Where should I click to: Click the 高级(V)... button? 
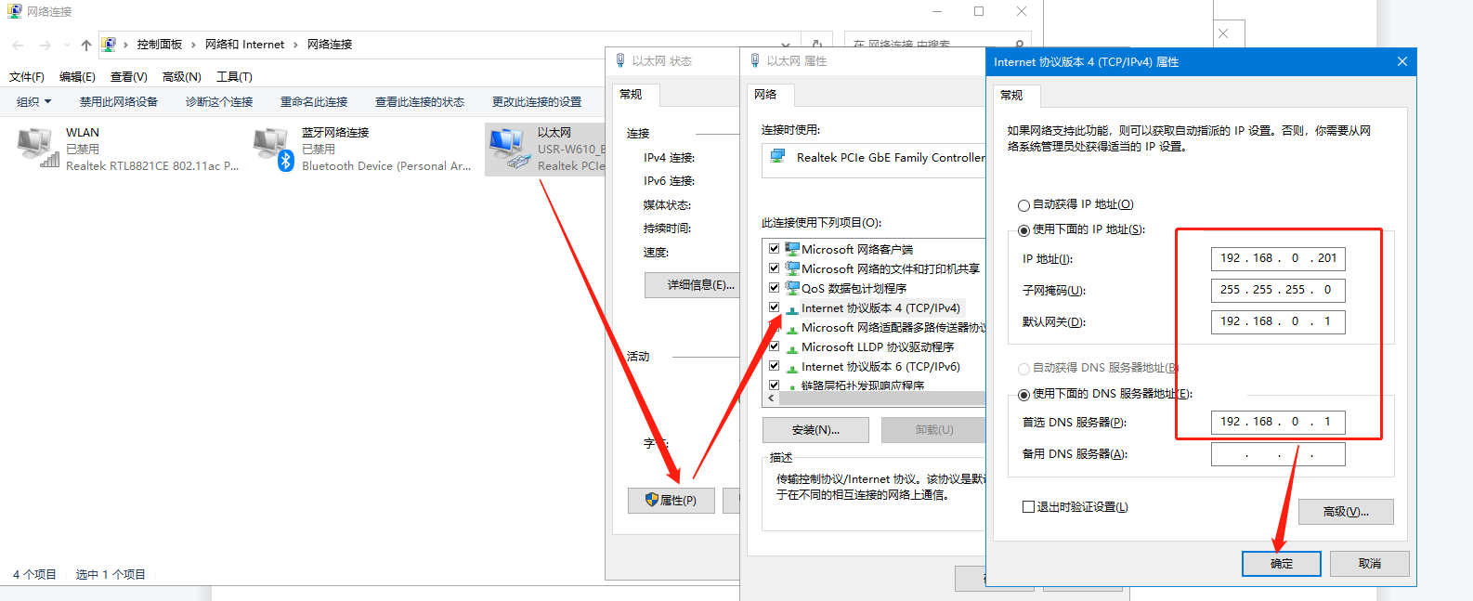tap(1345, 512)
